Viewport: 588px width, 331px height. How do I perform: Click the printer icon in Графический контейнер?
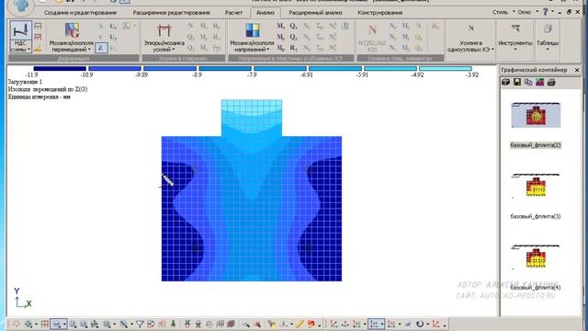tap(551, 82)
